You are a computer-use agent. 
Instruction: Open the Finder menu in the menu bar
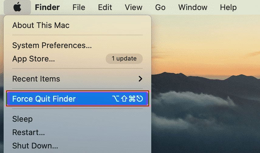pyautogui.click(x=47, y=7)
